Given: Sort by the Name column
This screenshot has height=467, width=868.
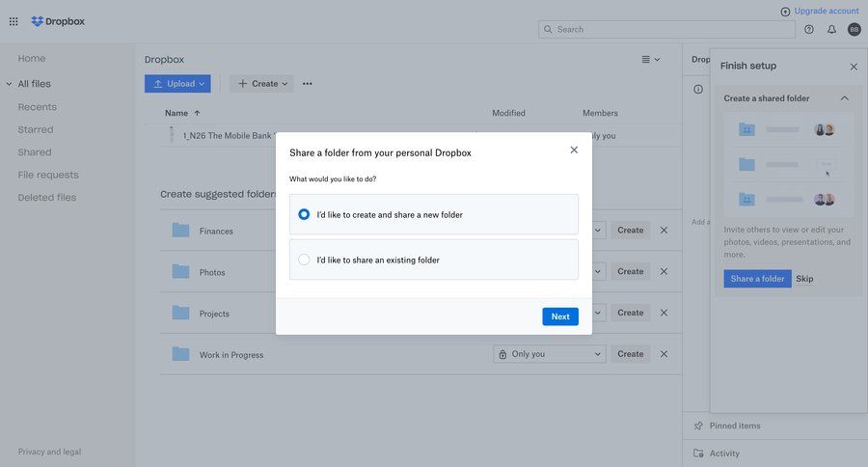Looking at the screenshot, I should click(x=182, y=113).
